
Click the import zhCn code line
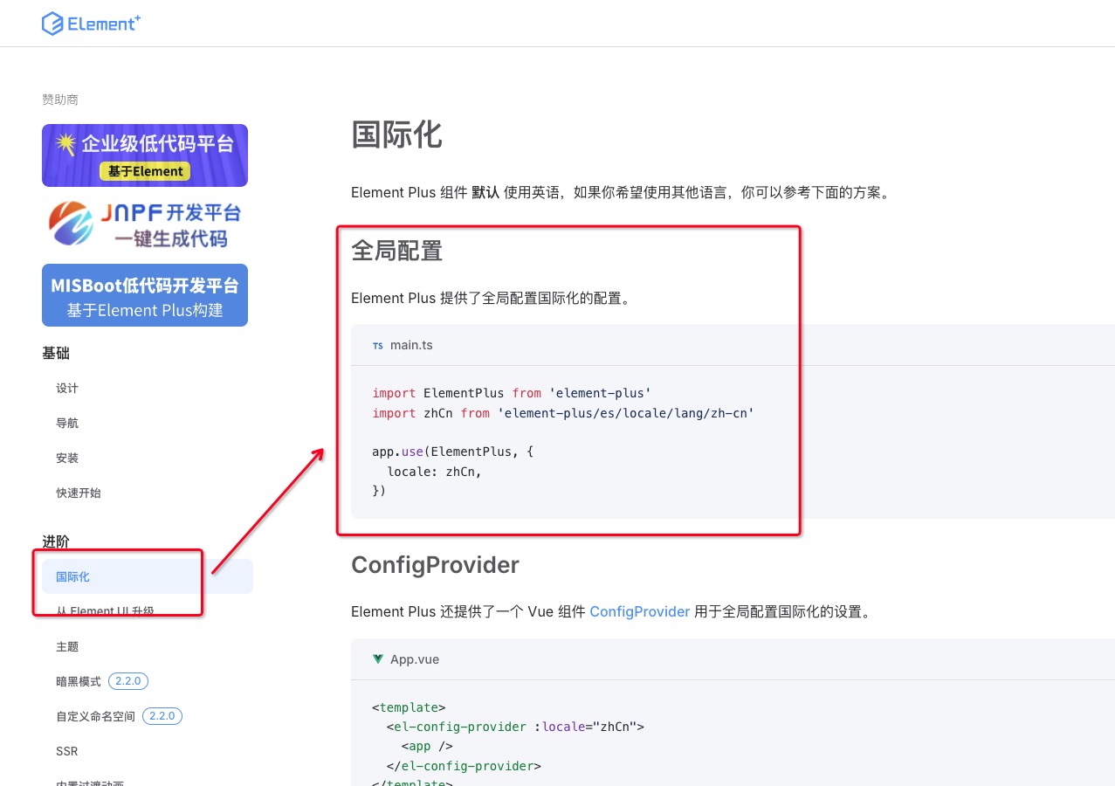(563, 413)
